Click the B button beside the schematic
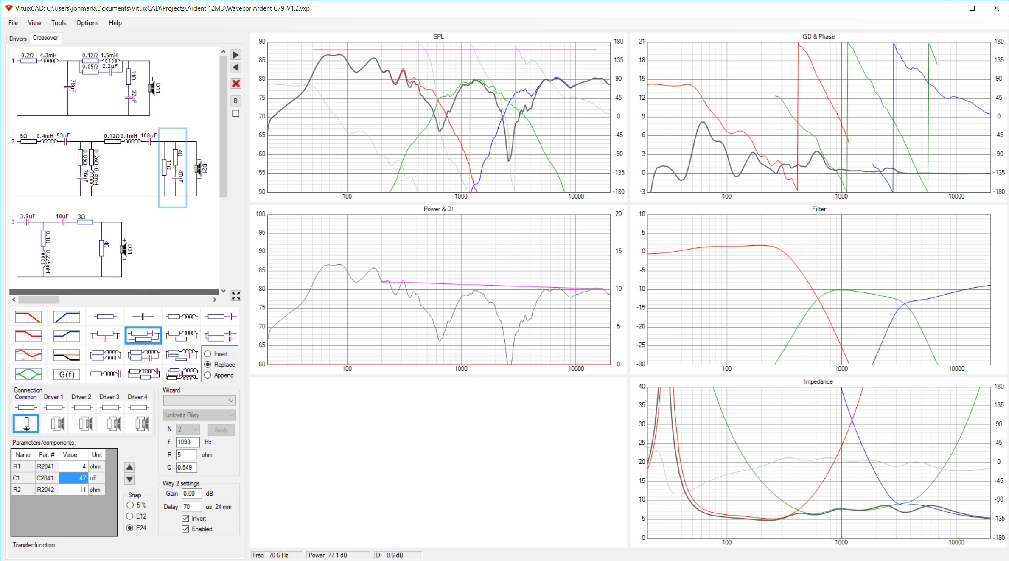 click(x=236, y=101)
